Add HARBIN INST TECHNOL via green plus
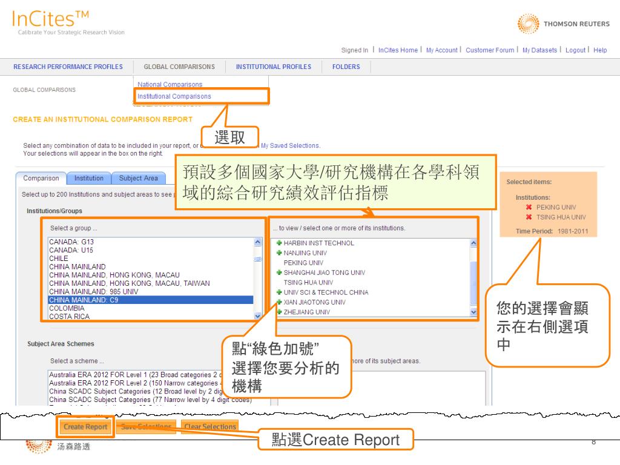Screen dimensions: 620x465 [x=279, y=243]
